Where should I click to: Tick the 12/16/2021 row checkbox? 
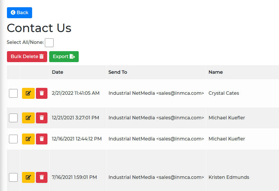(13, 139)
